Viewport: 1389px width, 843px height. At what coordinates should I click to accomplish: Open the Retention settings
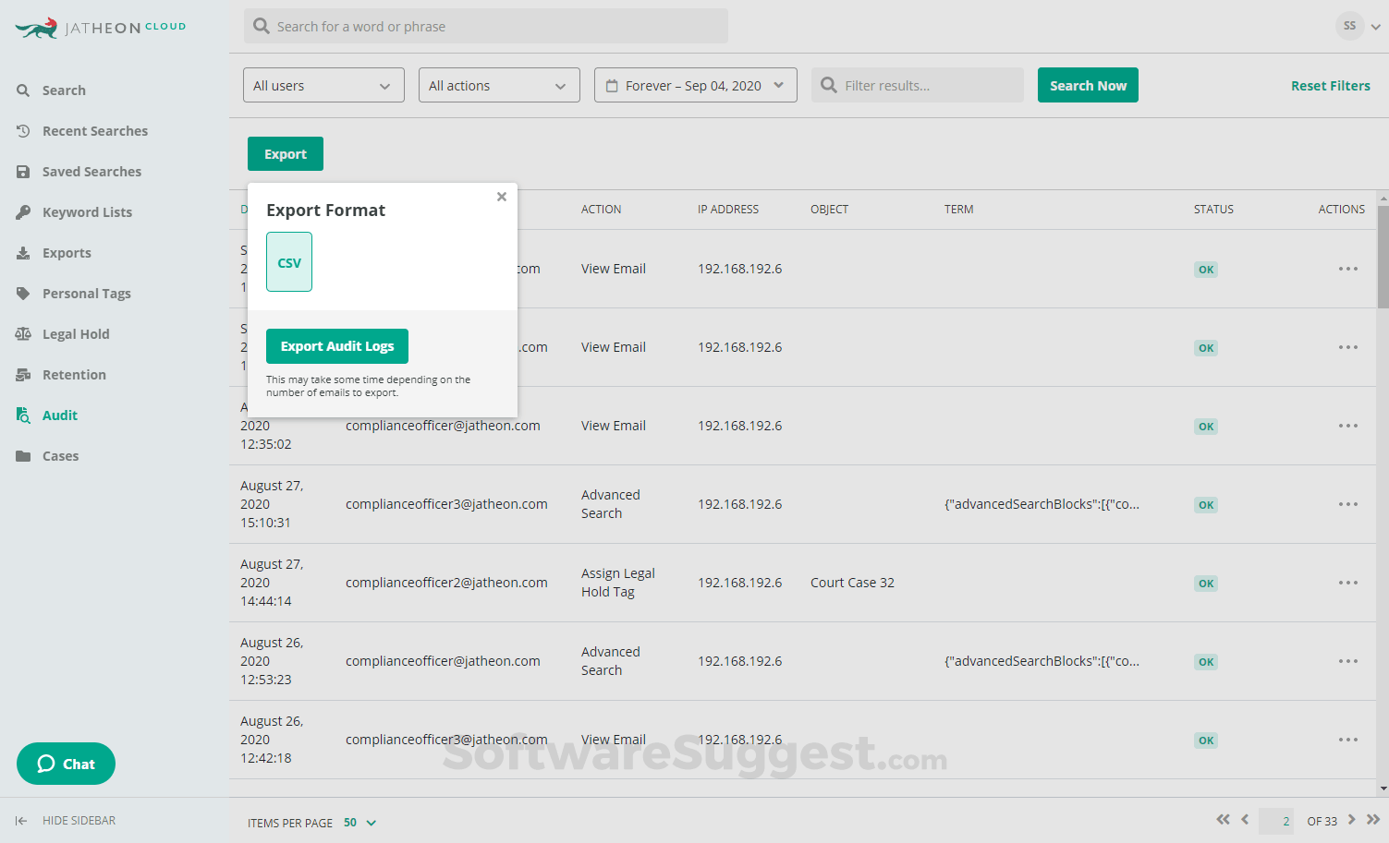coord(73,374)
